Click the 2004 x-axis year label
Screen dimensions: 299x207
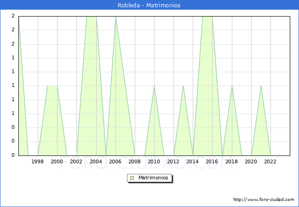point(96,161)
